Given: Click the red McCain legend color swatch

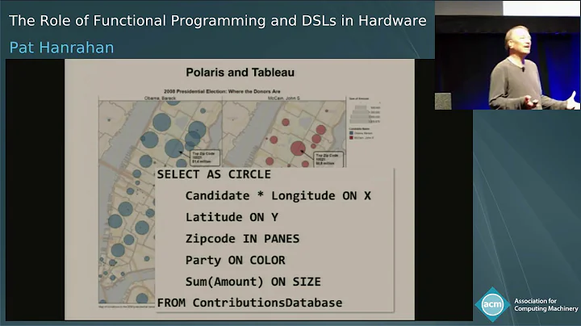Looking at the screenshot, I should [351, 137].
